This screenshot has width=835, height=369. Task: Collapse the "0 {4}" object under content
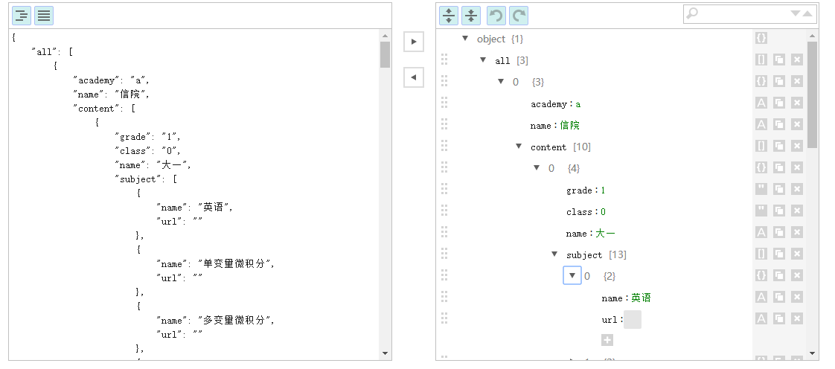(537, 167)
